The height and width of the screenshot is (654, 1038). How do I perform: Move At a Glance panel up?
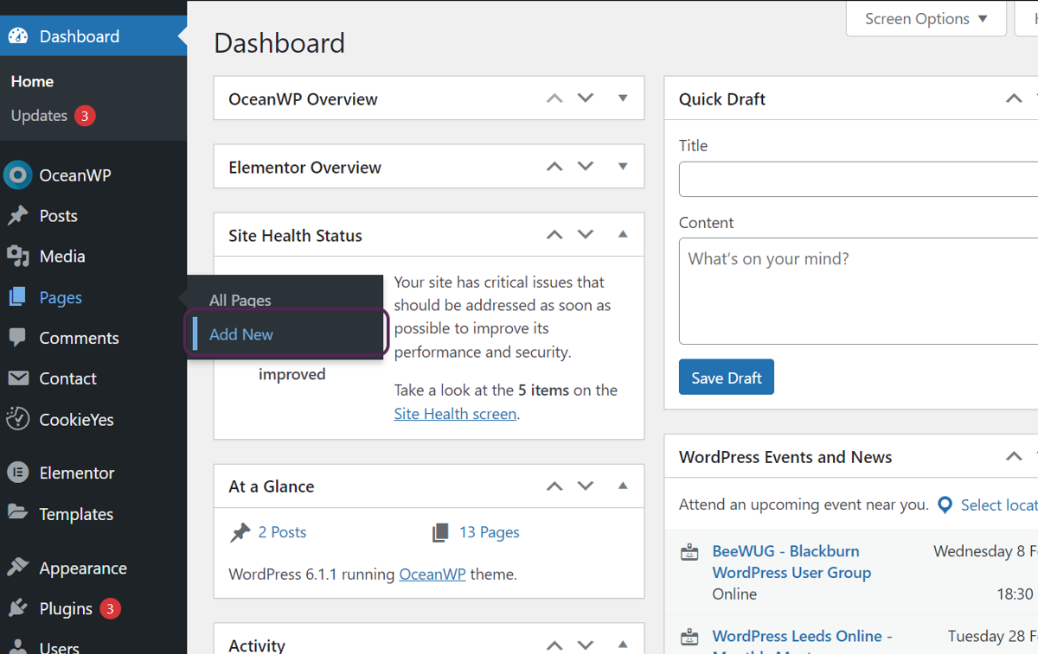coord(554,486)
